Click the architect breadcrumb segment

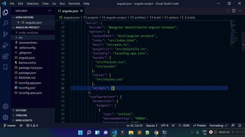click(138, 18)
